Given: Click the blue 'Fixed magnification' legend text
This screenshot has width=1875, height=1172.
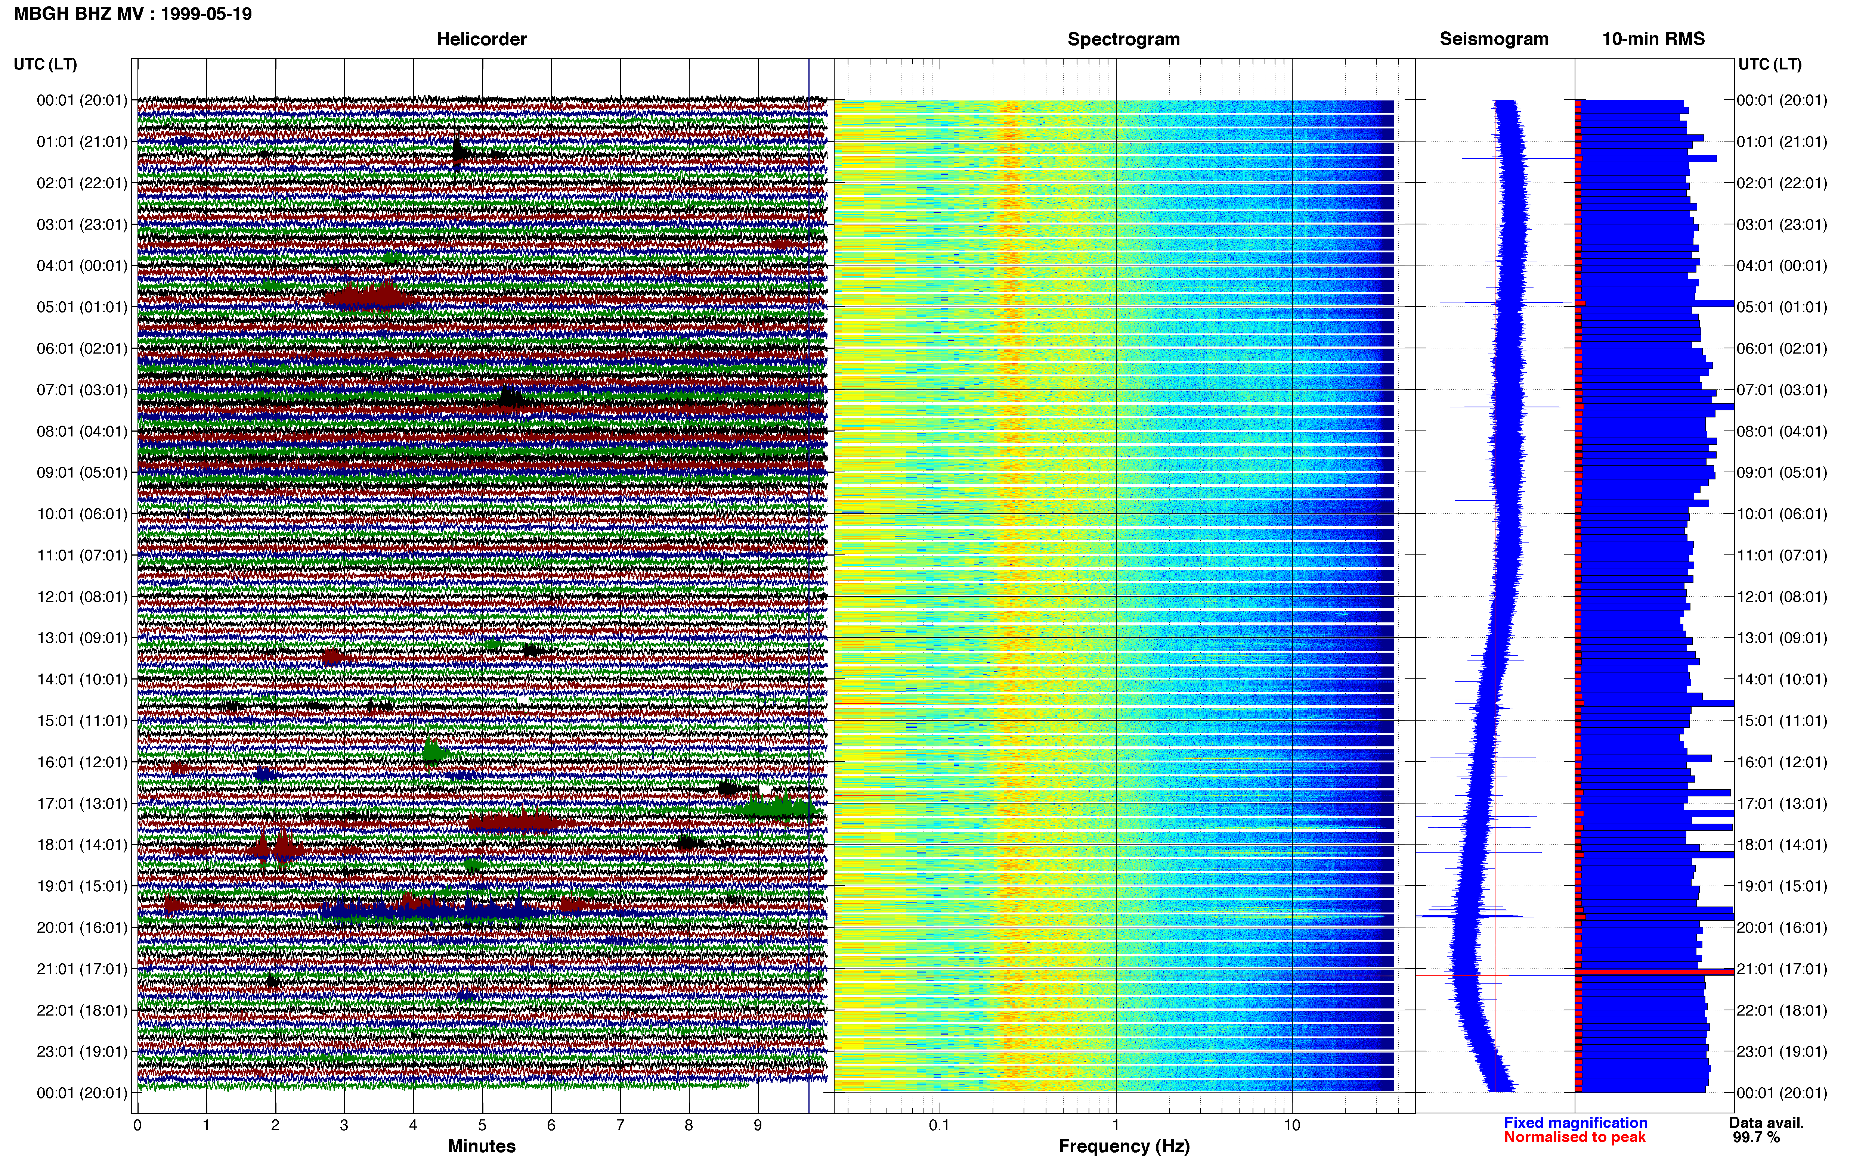Looking at the screenshot, I should pyautogui.click(x=1575, y=1122).
